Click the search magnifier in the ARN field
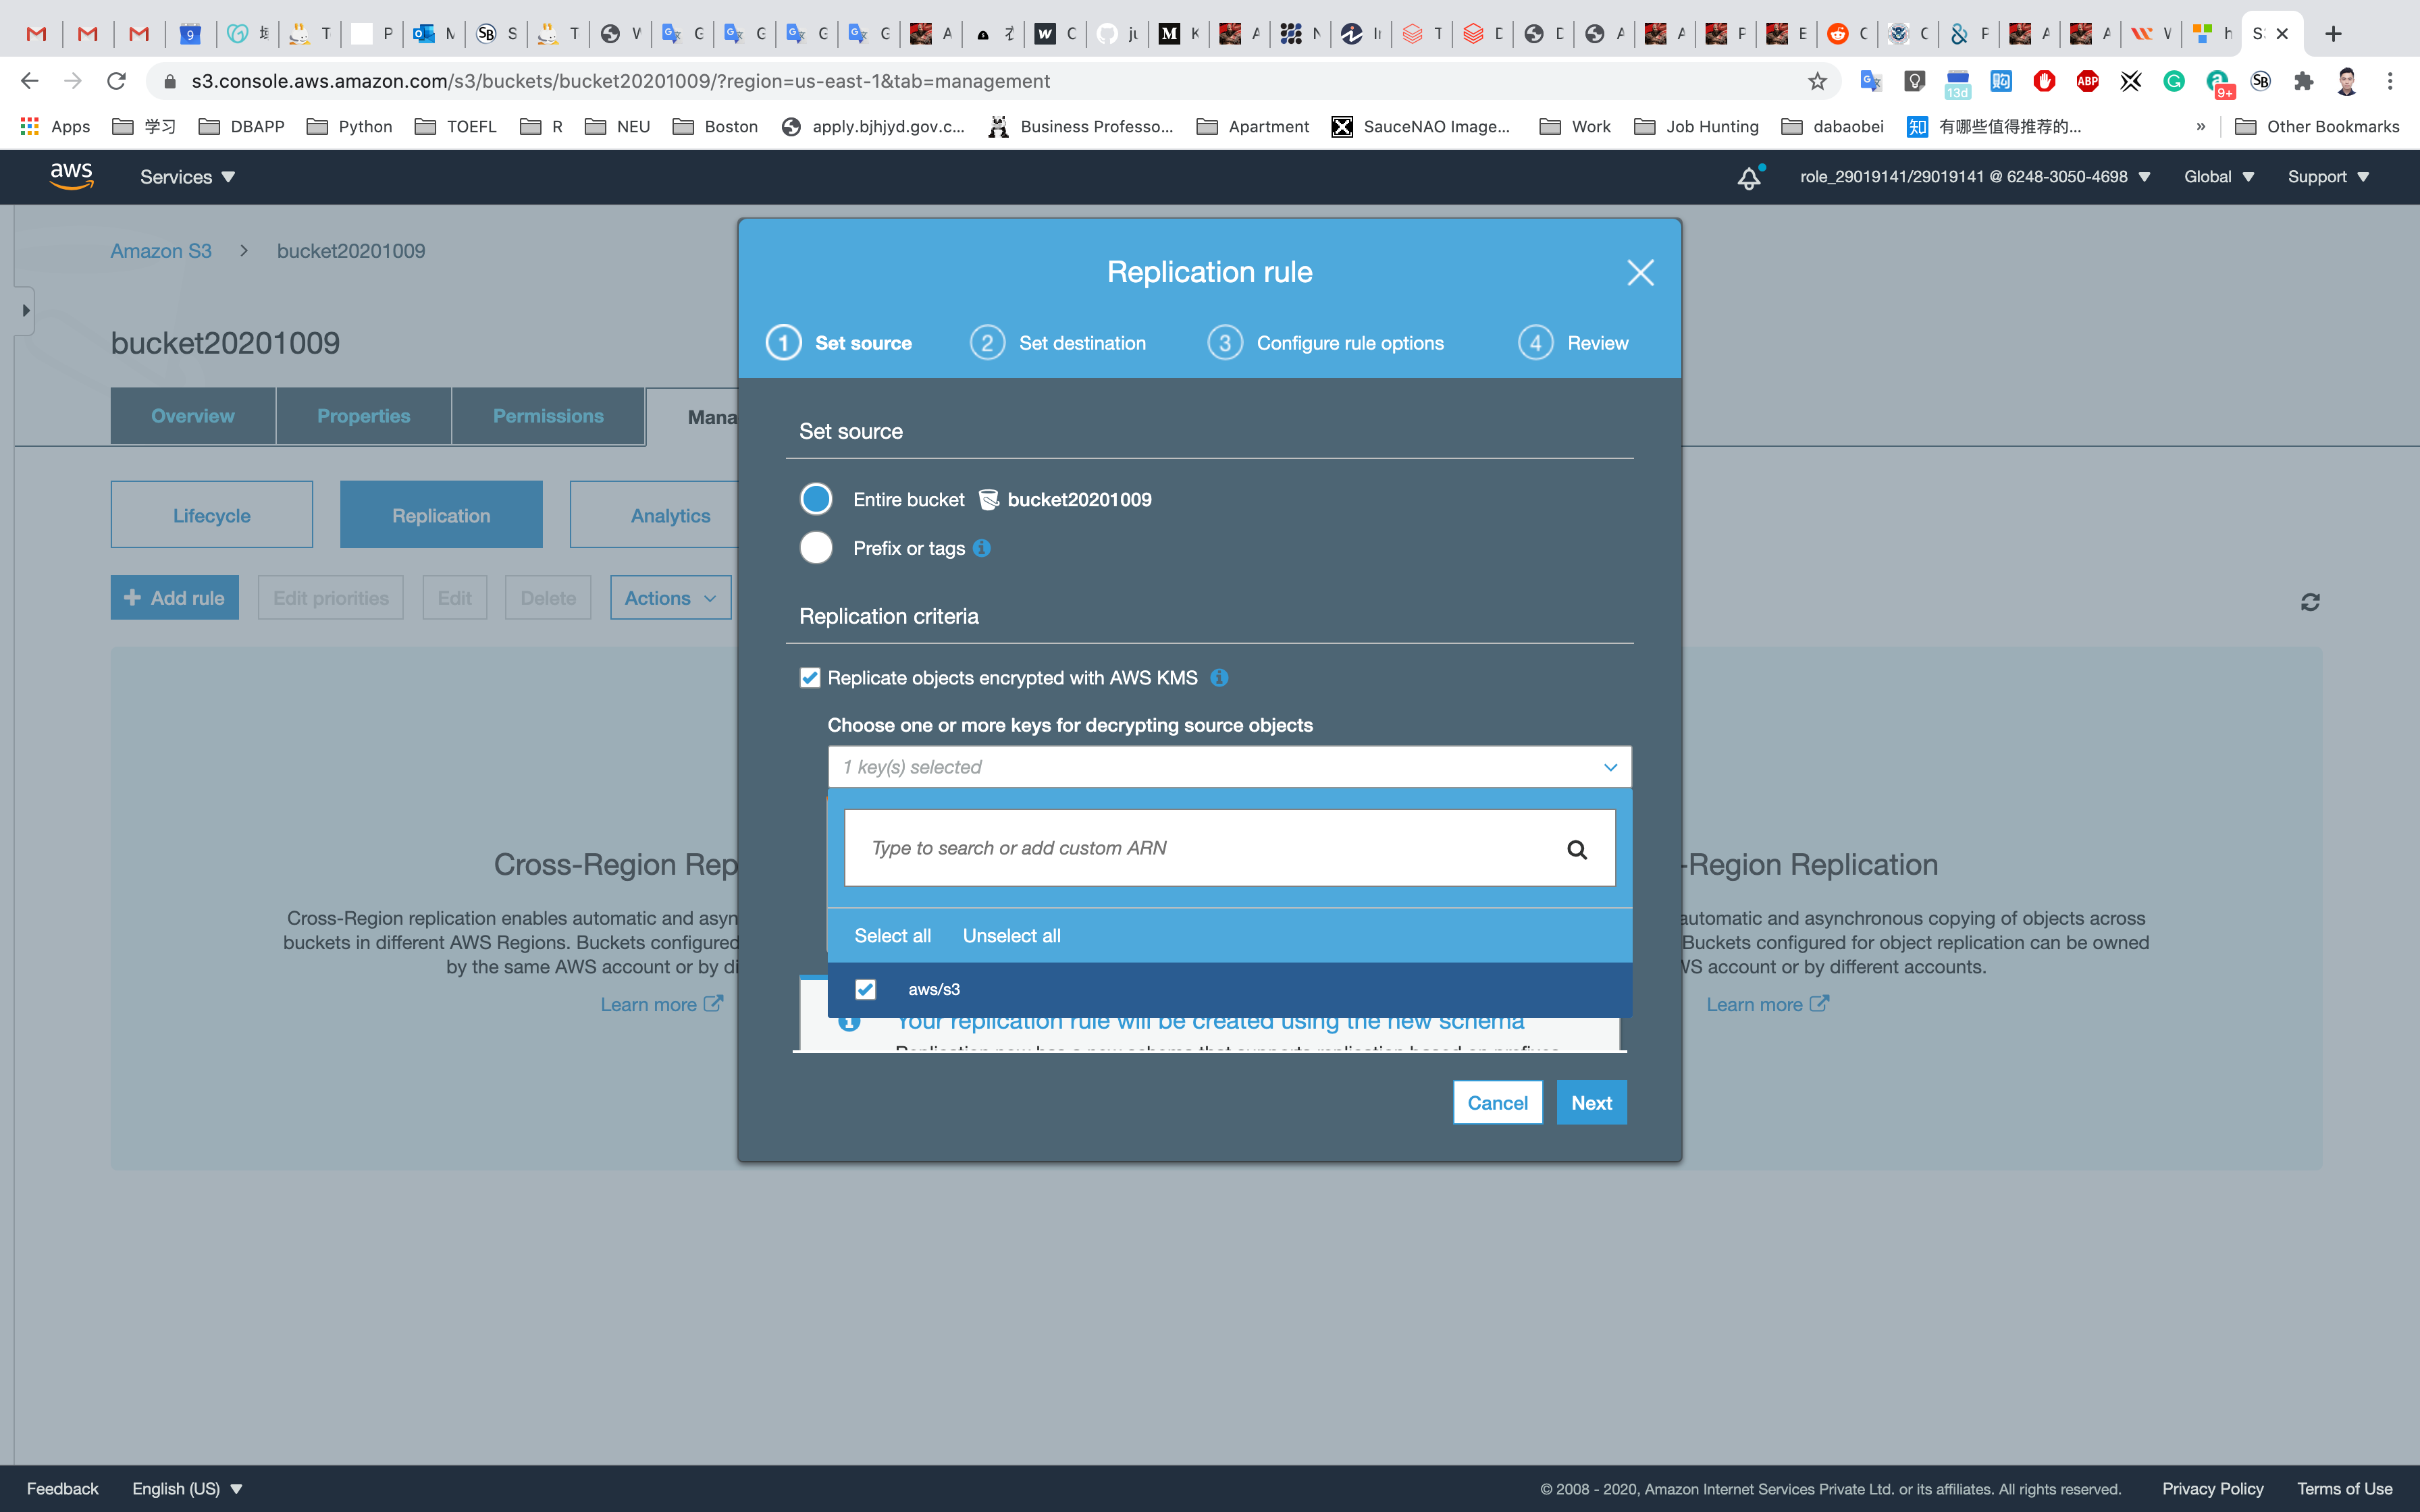This screenshot has width=2420, height=1512. pos(1577,849)
